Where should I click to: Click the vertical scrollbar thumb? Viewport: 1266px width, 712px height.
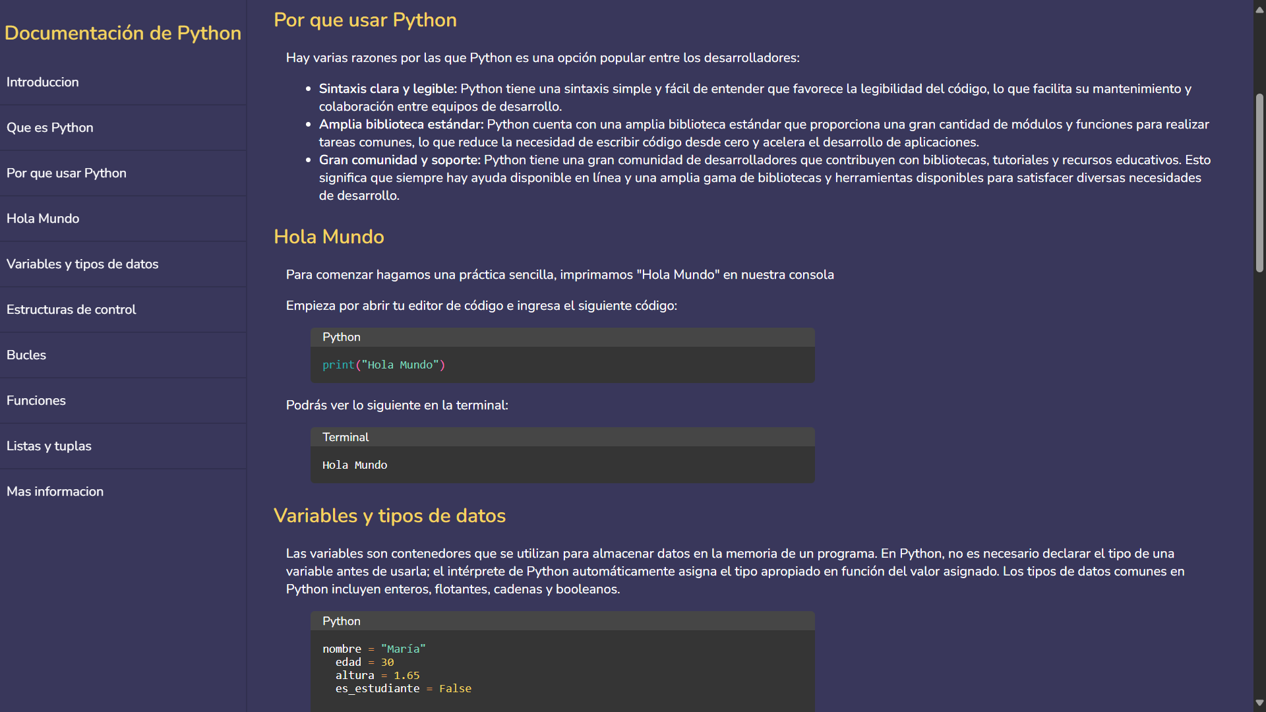[1259, 183]
